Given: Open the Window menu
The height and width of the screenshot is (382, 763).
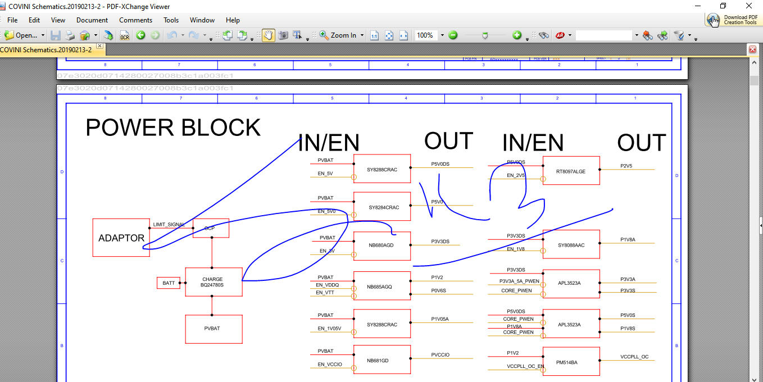Looking at the screenshot, I should [x=202, y=20].
